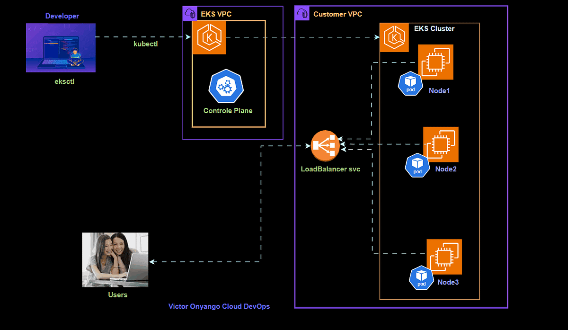Image resolution: width=568 pixels, height=330 pixels.
Task: Click the EKS VPC cloud icon
Action: click(189, 14)
